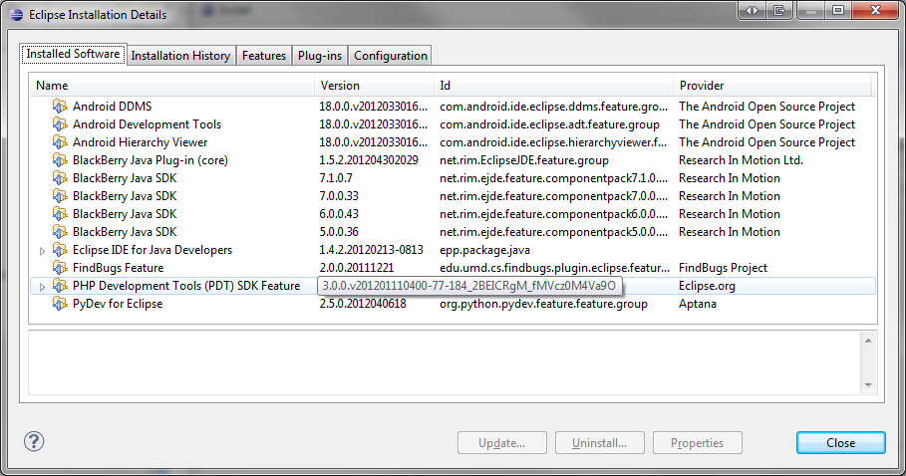Click icon of BlackBerry Java SDK 6.0.0.43
906x476 pixels.
[x=60, y=213]
